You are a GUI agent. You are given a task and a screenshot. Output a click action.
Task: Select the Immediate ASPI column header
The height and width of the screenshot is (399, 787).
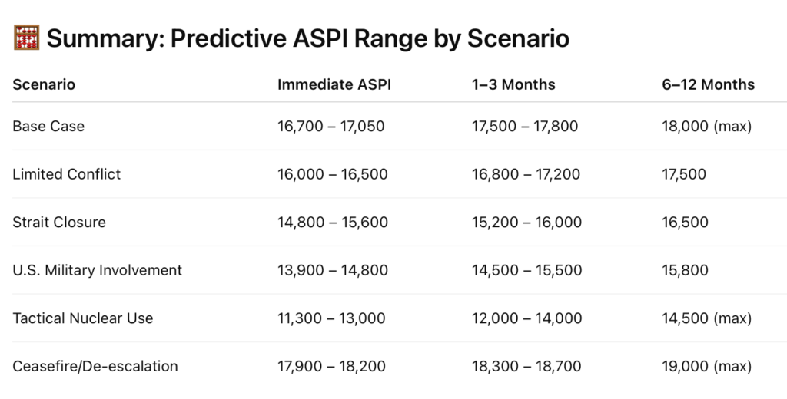(x=334, y=84)
